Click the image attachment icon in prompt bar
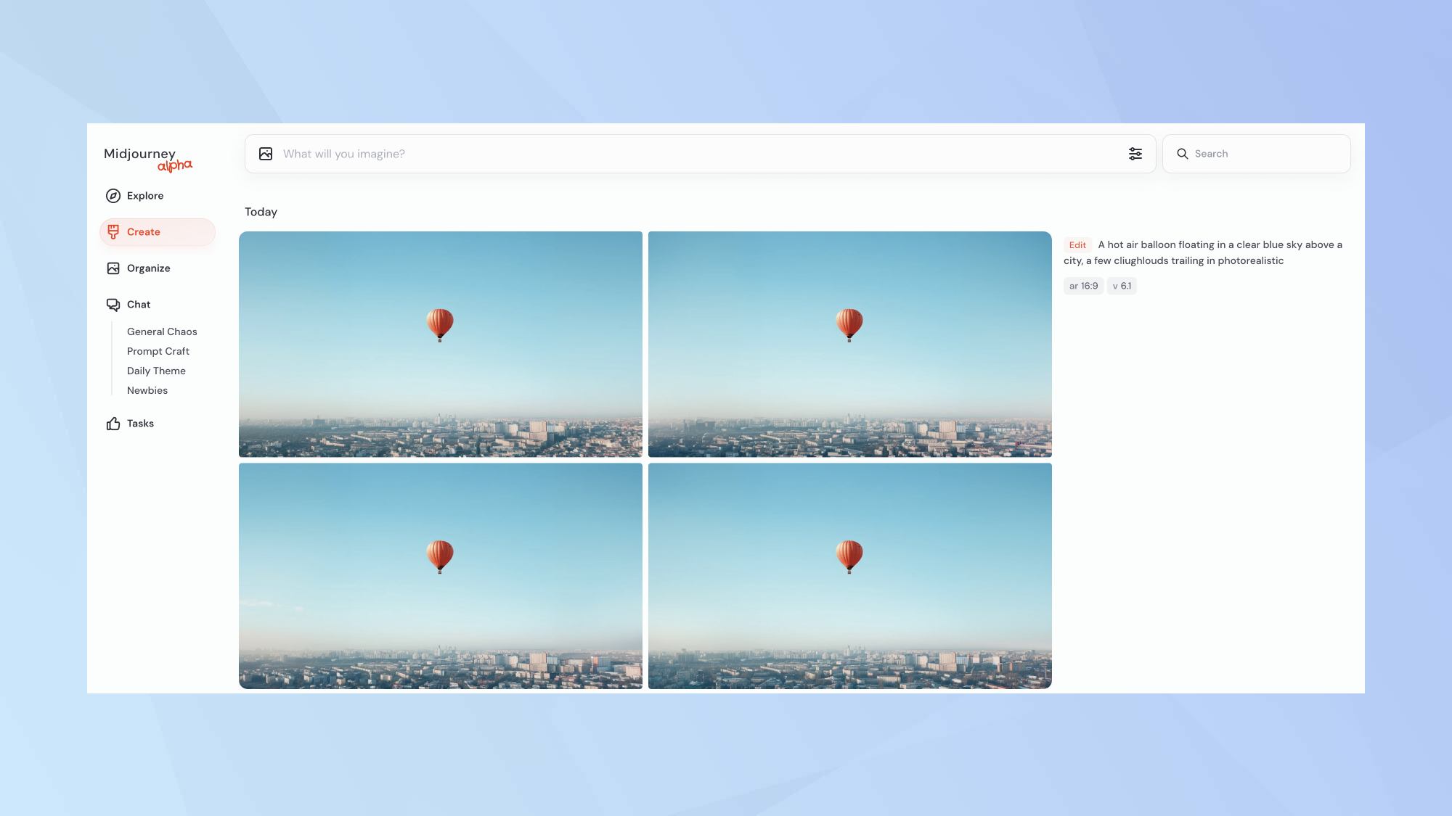Image resolution: width=1452 pixels, height=816 pixels. 265,154
